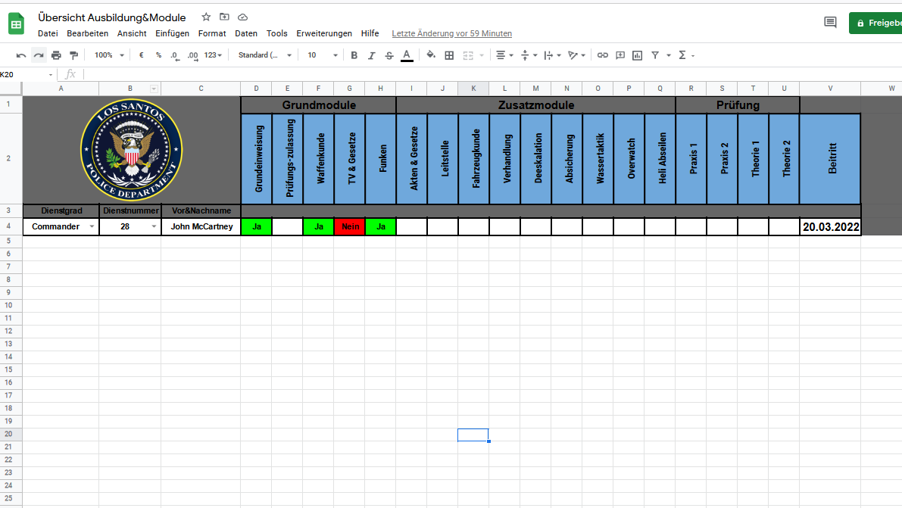Toggle italic formatting
902x508 pixels.
pyautogui.click(x=372, y=55)
